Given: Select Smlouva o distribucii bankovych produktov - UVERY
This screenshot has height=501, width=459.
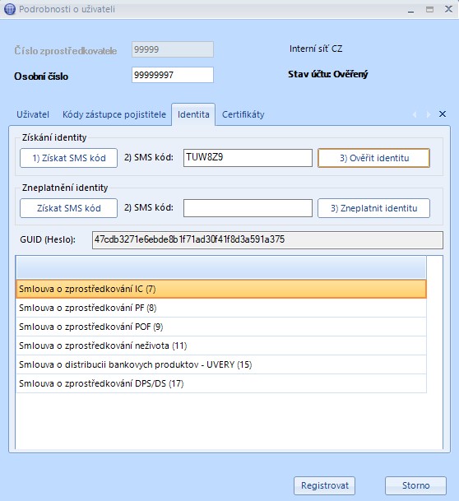Looking at the screenshot, I should tap(221, 364).
